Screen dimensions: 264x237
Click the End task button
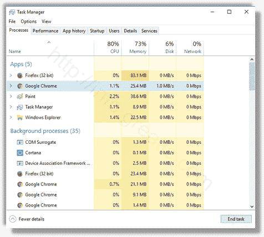point(236,219)
